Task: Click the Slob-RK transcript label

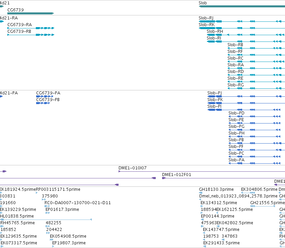Action: 207,24
